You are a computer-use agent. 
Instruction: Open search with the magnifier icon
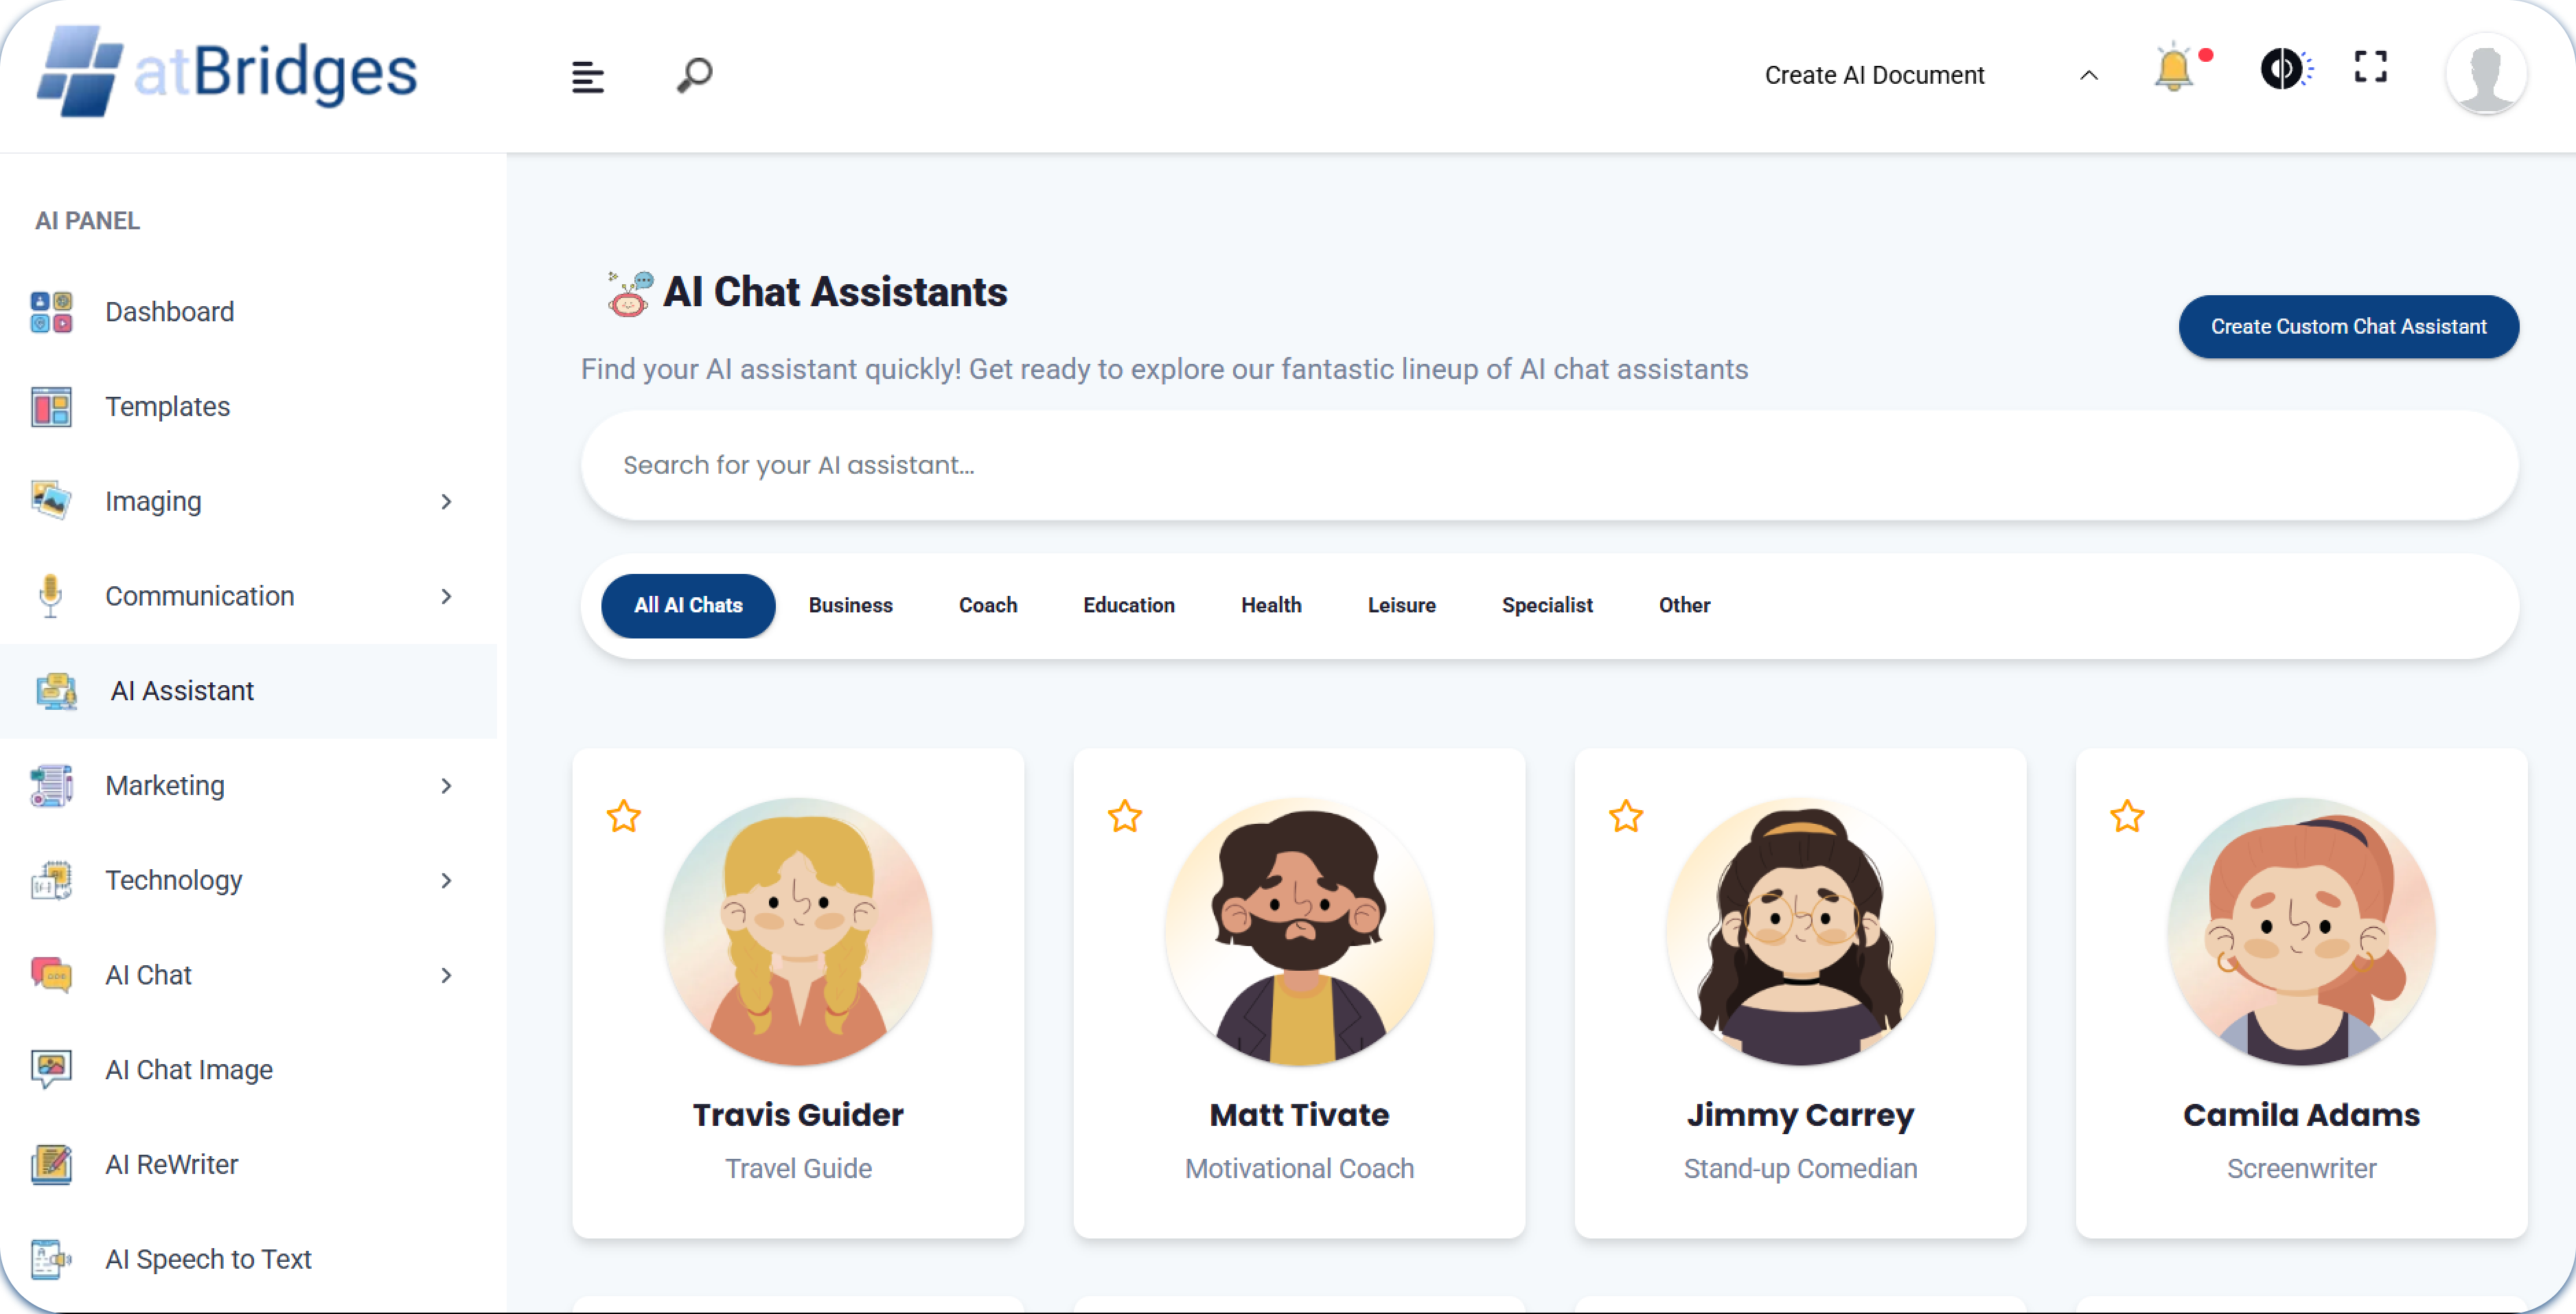[694, 75]
